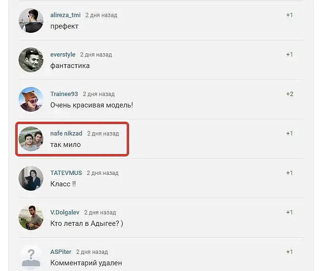The width and height of the screenshot is (323, 271).
Task: Open the nafe nikzad username link
Action: click(66, 134)
